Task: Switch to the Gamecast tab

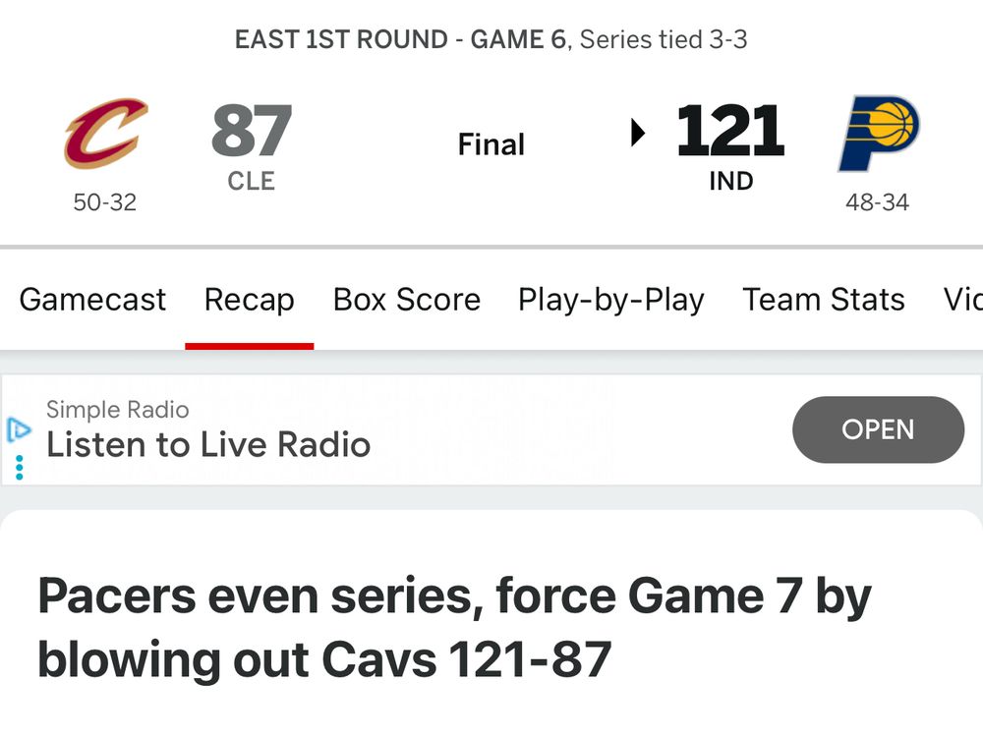Action: (92, 300)
